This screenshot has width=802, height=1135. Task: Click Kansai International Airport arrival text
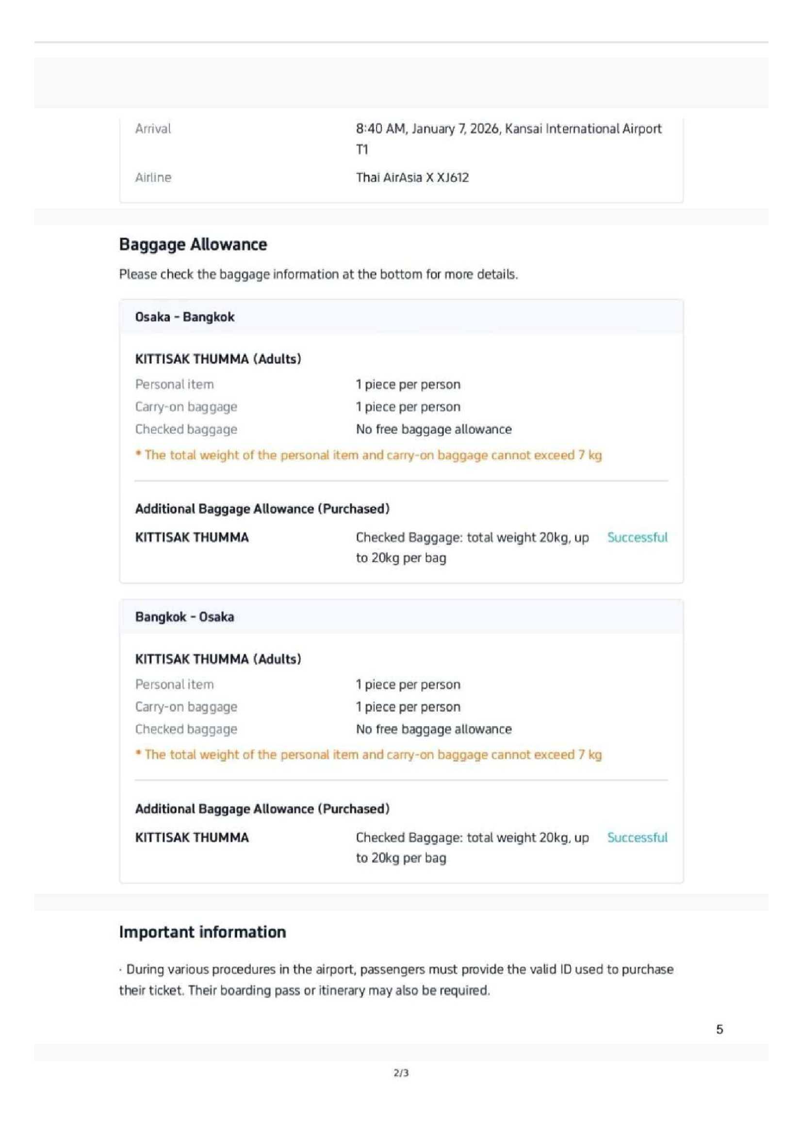(x=508, y=129)
